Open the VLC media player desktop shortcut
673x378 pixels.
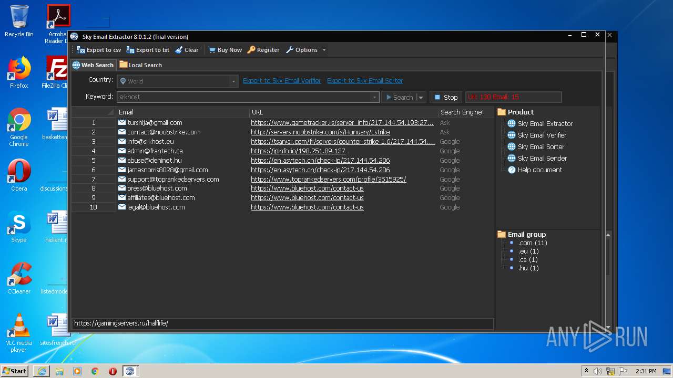19,333
